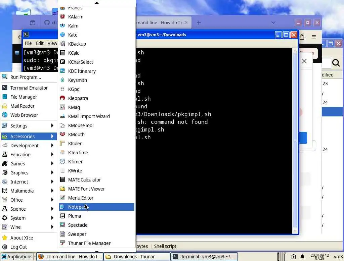Open the Wine category
Image resolution: width=344 pixels, height=261 pixels.
tap(29, 227)
